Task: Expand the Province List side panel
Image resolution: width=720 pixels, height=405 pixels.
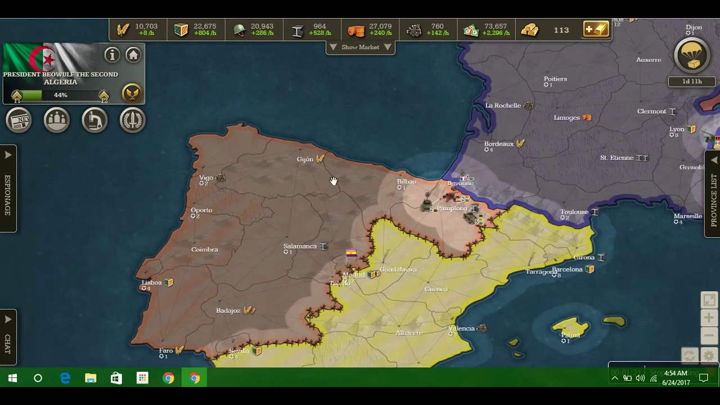Action: tap(713, 194)
